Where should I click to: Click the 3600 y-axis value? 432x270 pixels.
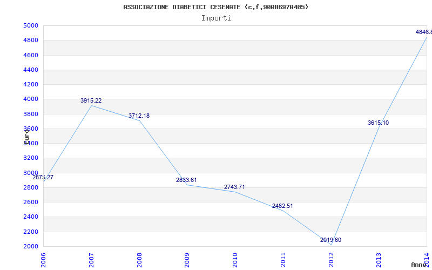(30, 129)
